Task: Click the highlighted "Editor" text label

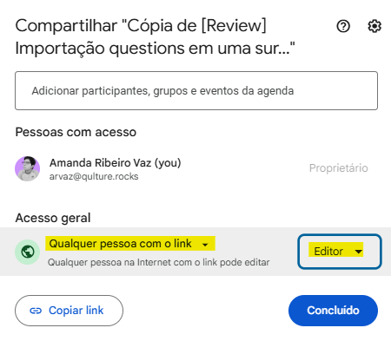Action: coord(328,252)
